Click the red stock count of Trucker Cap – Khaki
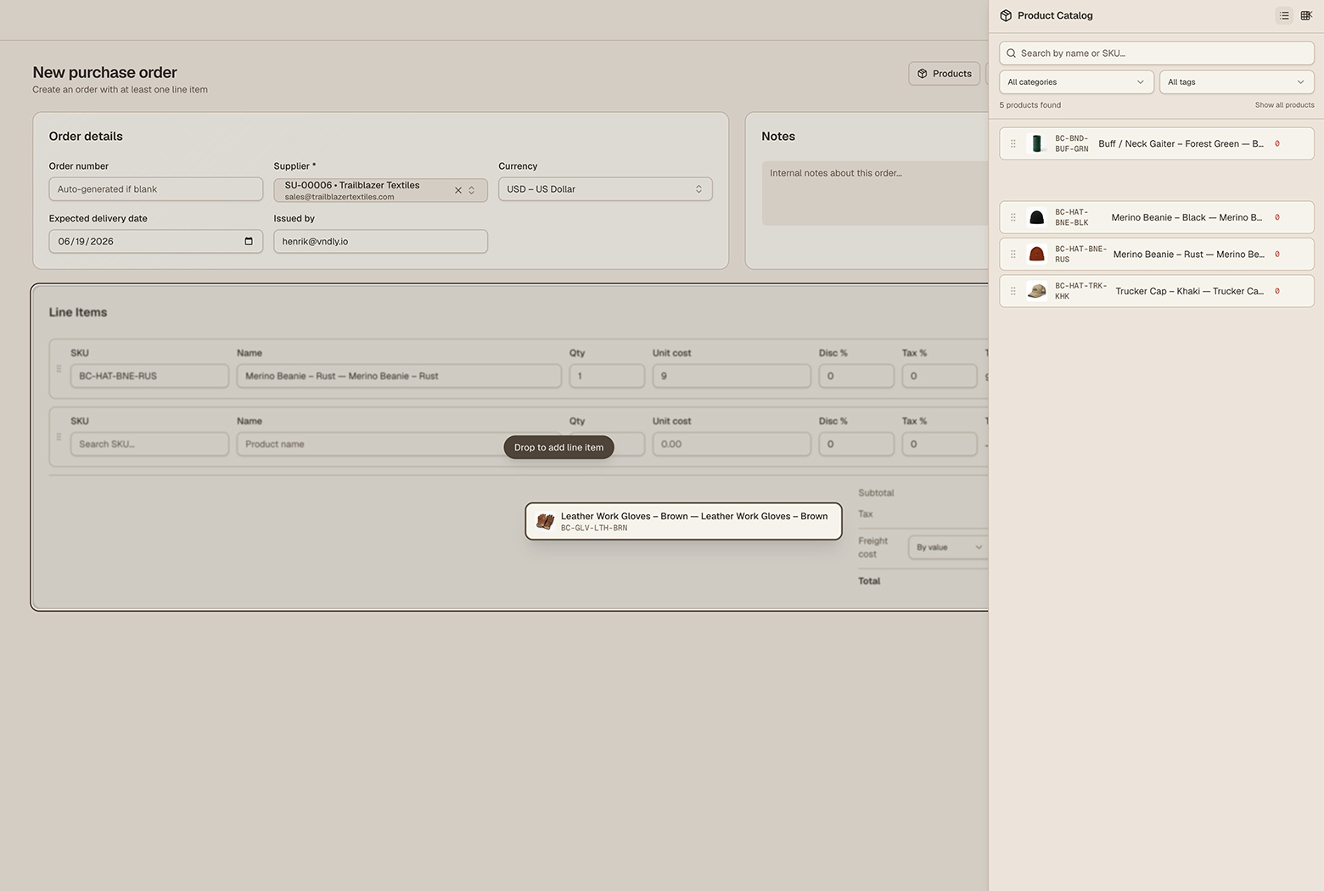The height and width of the screenshot is (891, 1324). click(x=1277, y=291)
